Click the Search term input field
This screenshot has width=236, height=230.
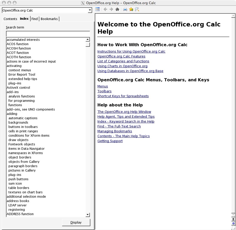(48, 34)
